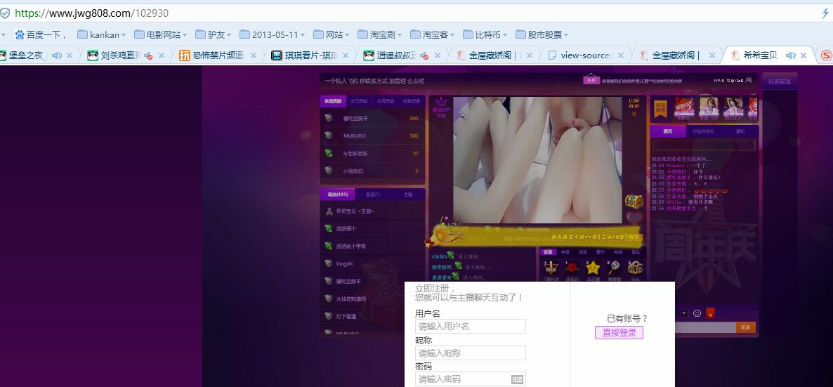Open the emoji smiley picker in chat
This screenshot has width=833, height=387.
coord(697,313)
